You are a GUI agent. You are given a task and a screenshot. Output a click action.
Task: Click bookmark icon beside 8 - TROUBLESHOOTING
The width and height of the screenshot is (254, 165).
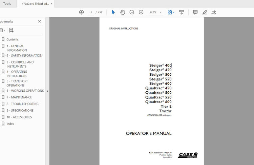point(3,104)
